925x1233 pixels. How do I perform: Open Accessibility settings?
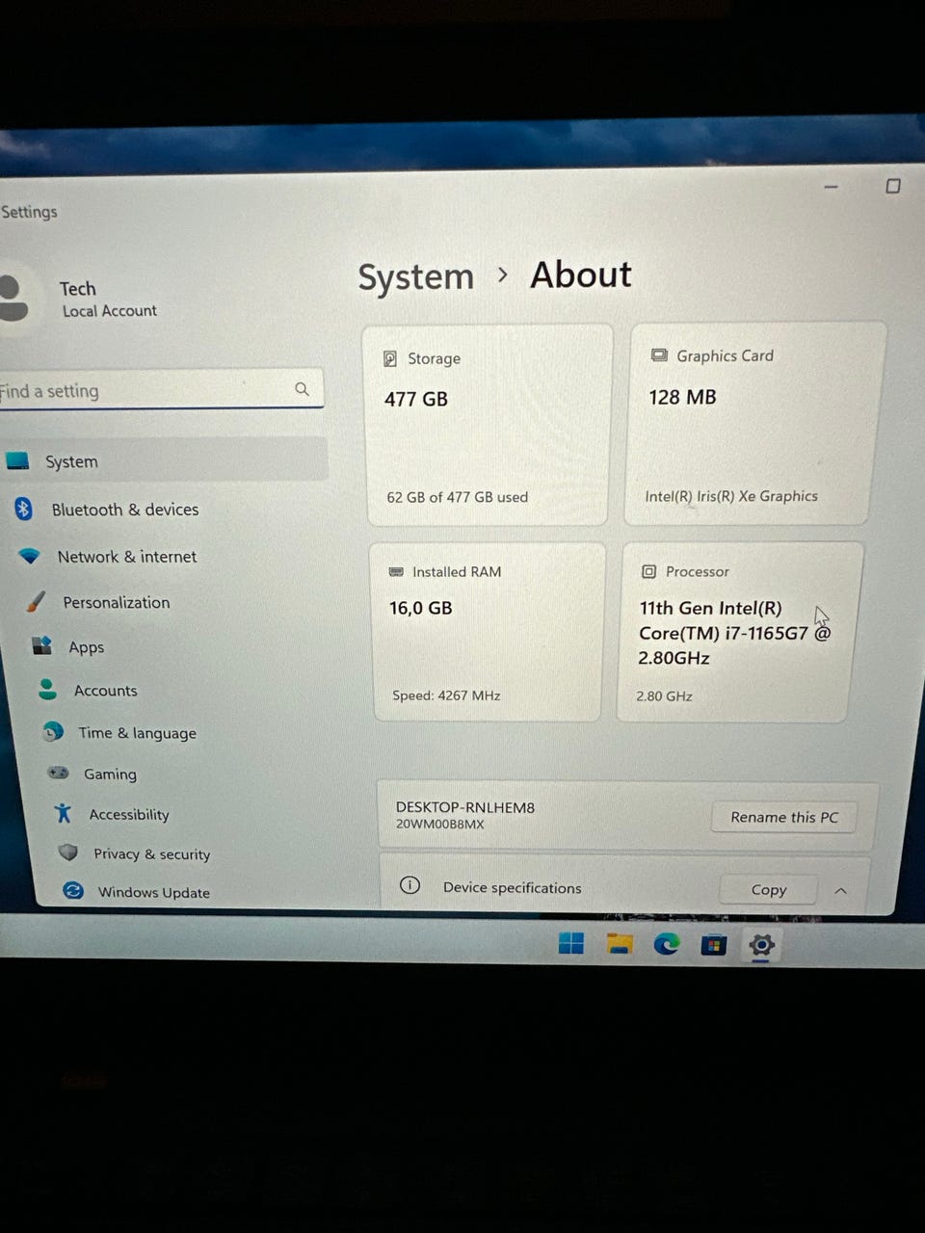[129, 815]
